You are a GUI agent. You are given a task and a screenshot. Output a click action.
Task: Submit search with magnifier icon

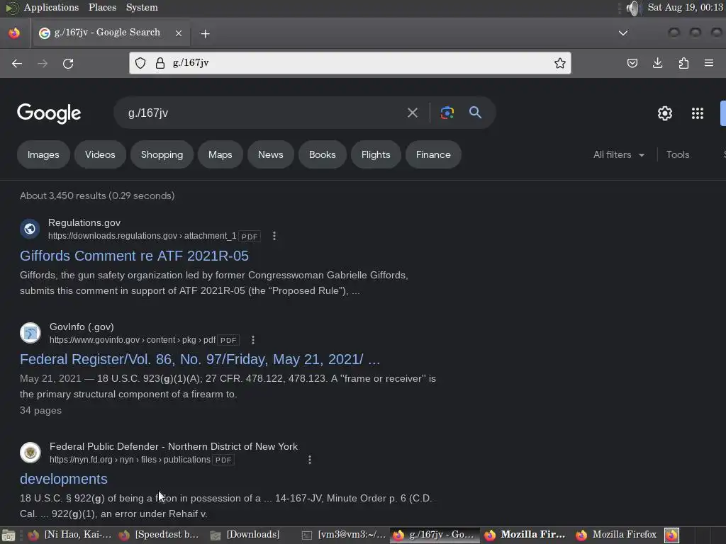475,113
